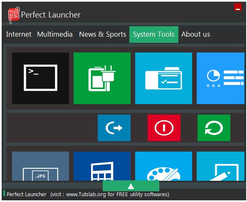Select the System Tools tab
The height and width of the screenshot is (202, 247).
154,35
